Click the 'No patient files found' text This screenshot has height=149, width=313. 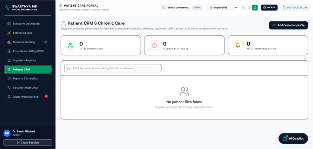point(184,102)
